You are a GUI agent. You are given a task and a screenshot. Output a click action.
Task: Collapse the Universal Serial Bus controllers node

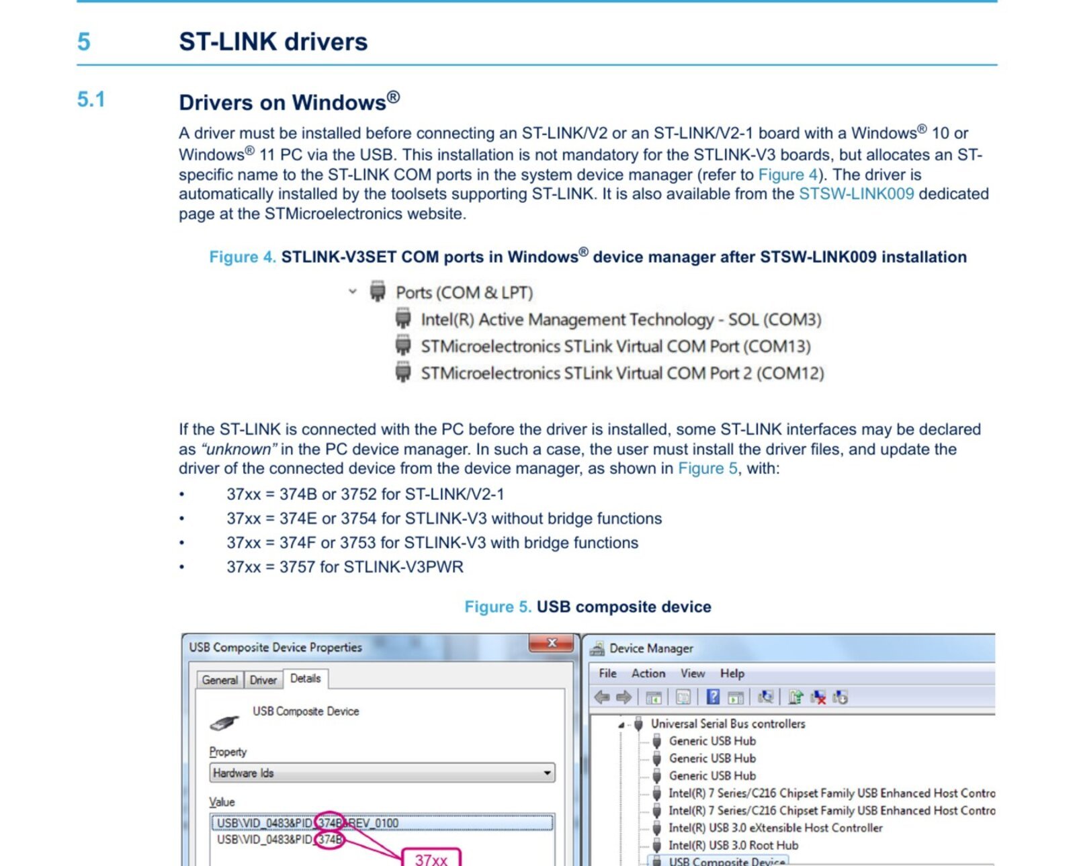(621, 724)
